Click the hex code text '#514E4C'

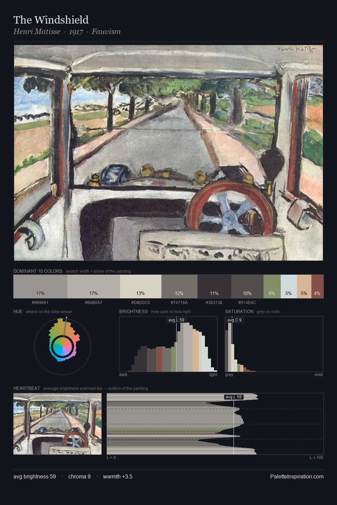coord(247,303)
